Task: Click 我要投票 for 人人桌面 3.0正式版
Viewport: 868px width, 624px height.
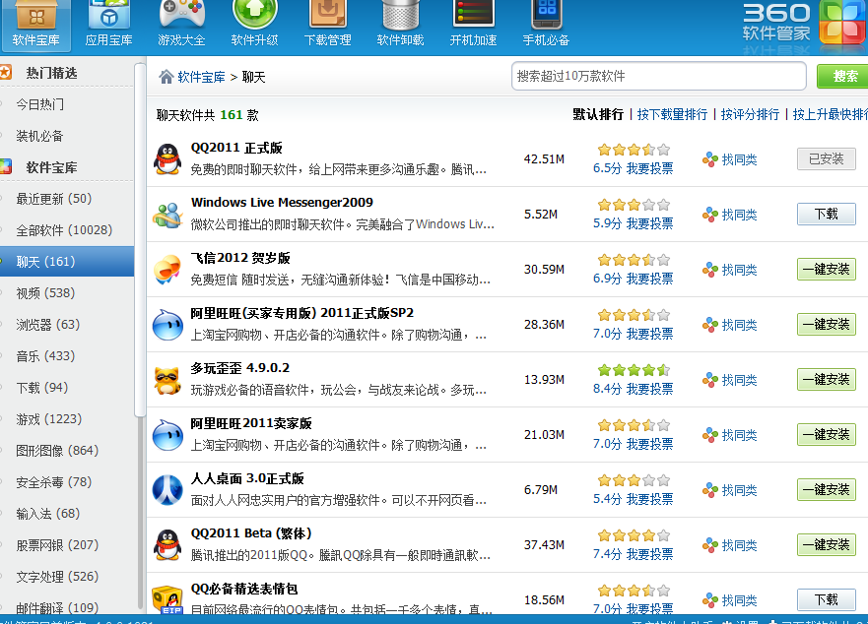Action: [649, 499]
